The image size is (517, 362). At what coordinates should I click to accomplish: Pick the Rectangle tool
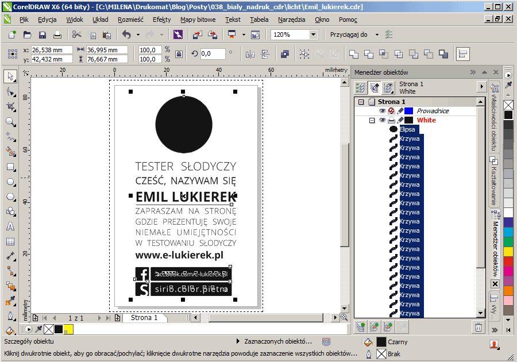10,167
